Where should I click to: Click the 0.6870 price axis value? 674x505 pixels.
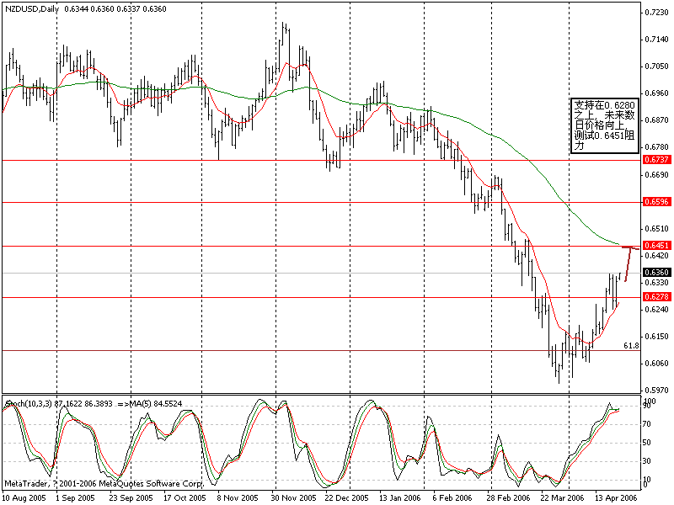657,120
